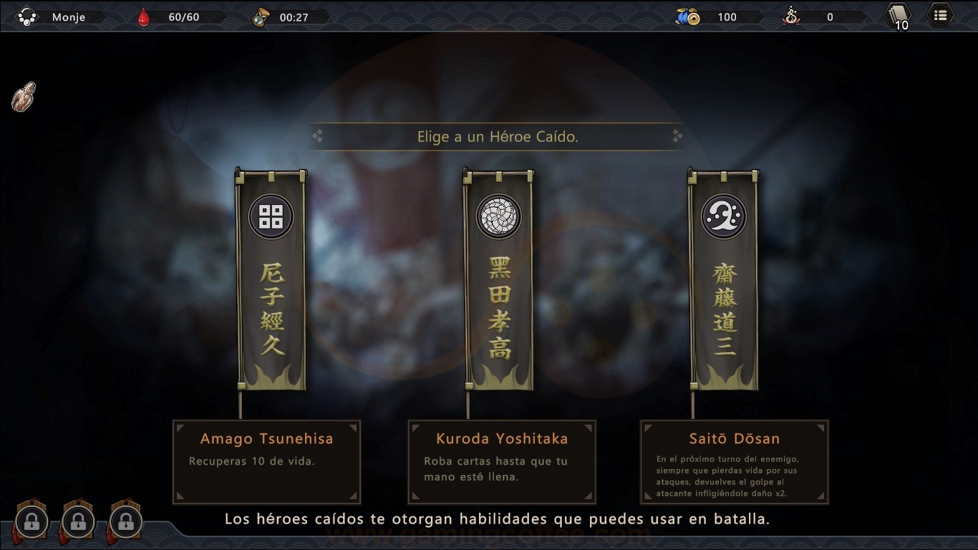Choose the Saitō Dōsan banner
This screenshot has width=978, height=550.
pyautogui.click(x=724, y=280)
